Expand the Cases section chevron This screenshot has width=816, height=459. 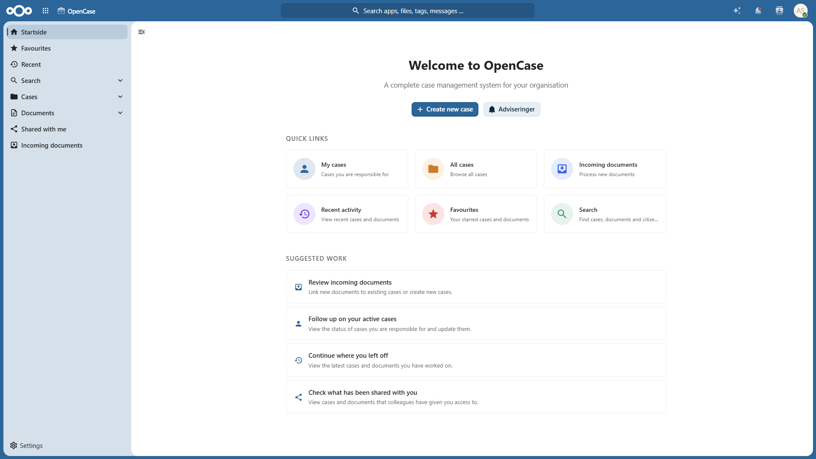tap(120, 97)
